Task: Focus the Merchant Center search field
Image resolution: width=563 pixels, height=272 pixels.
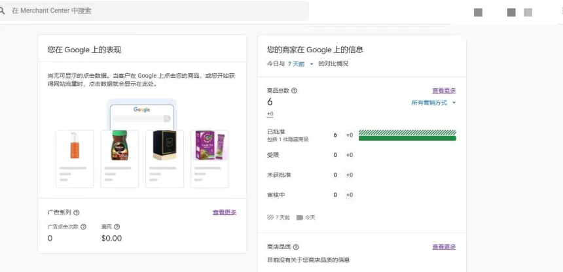Action: click(x=157, y=10)
